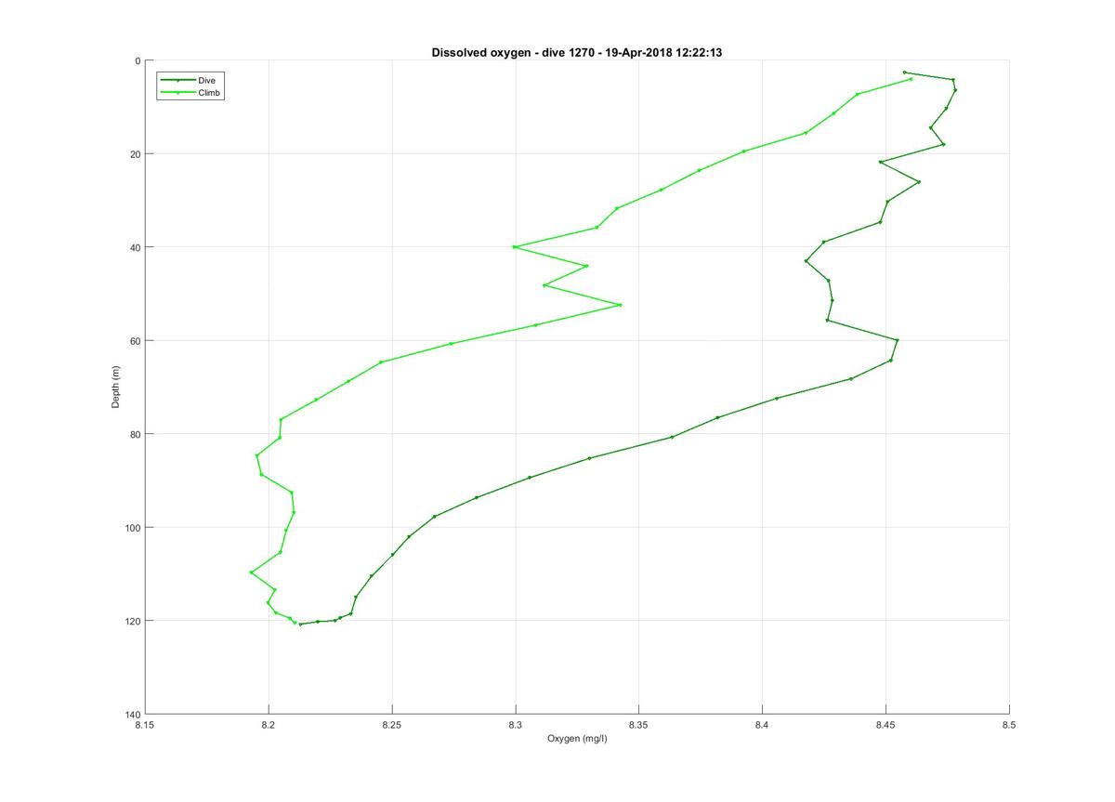The image size is (1115, 802).
Task: Click the y-axis tick label 140
Action: point(133,714)
